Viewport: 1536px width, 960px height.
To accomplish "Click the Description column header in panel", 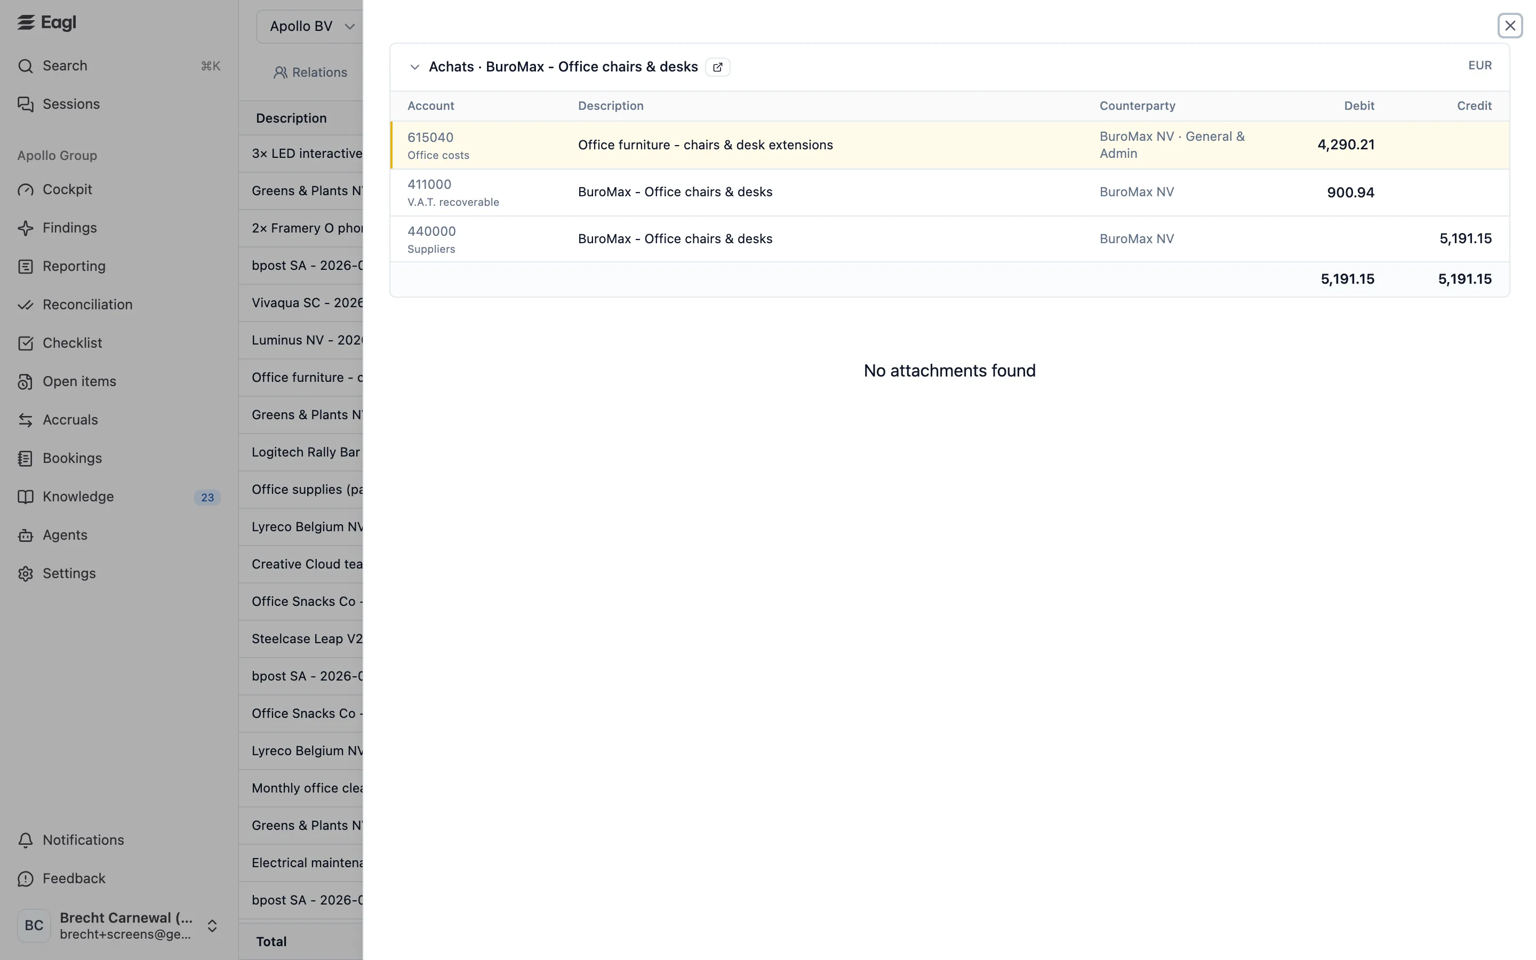I will coord(611,106).
